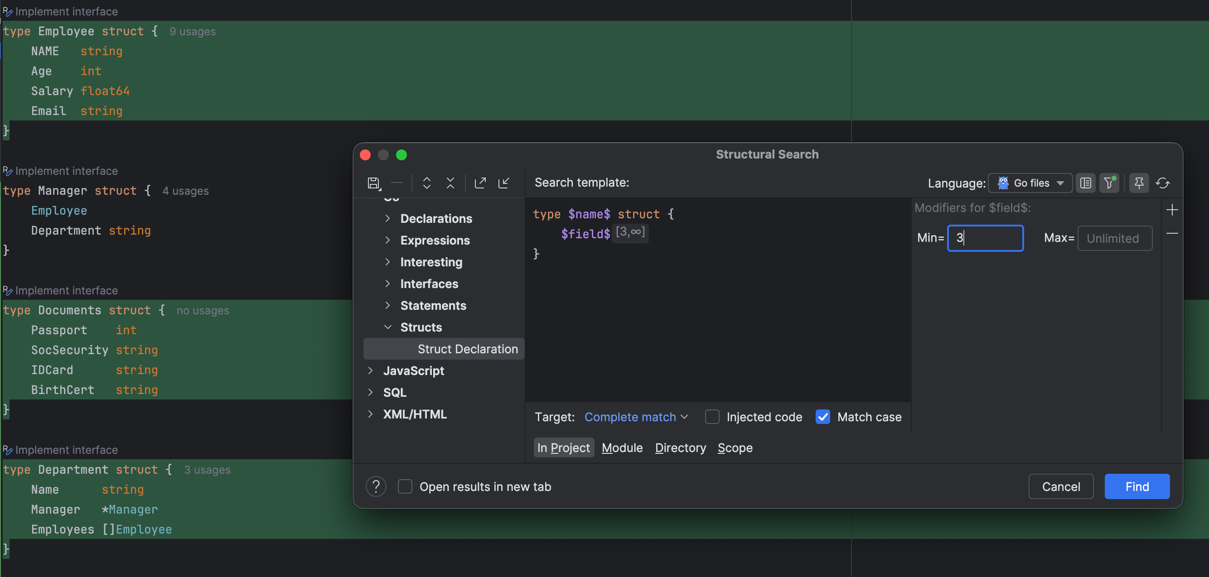Uncheck the Match case checkbox
Viewport: 1209px width, 577px height.
coord(823,417)
